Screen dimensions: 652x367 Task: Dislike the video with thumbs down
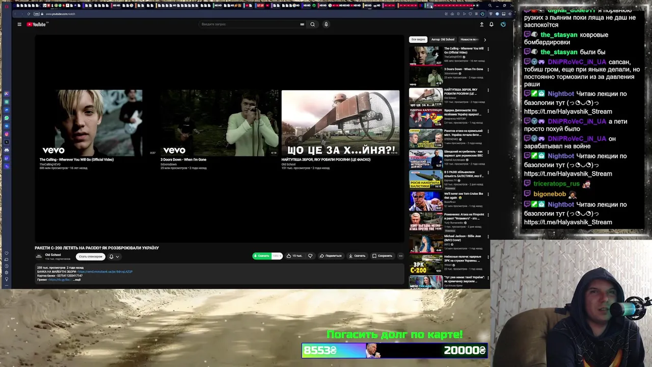[310, 256]
